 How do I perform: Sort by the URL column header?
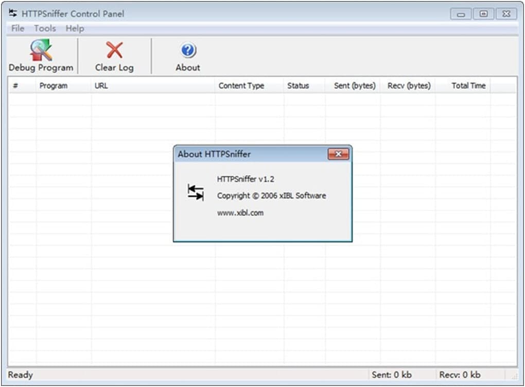coord(153,86)
